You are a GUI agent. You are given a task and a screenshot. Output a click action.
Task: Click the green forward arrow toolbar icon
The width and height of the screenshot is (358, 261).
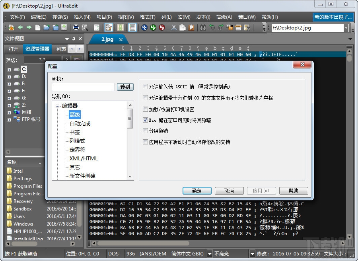click(29, 27)
